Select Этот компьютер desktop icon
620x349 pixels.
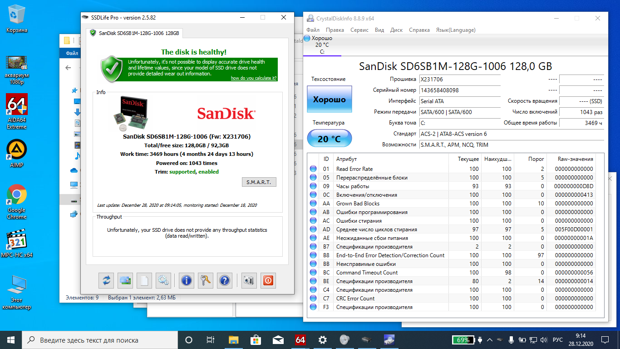(17, 292)
